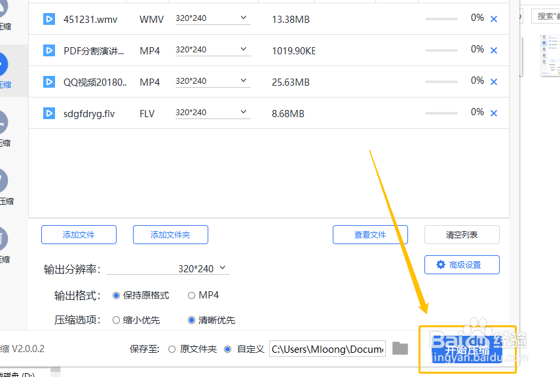Click progress bar of 451231.wmv
The width and height of the screenshot is (560, 377).
(441, 19)
